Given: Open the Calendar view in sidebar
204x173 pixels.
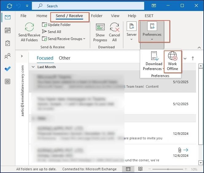Looking at the screenshot, I should point(8,30).
